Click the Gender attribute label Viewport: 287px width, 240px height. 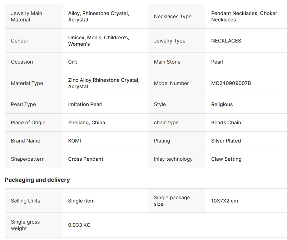point(20,41)
